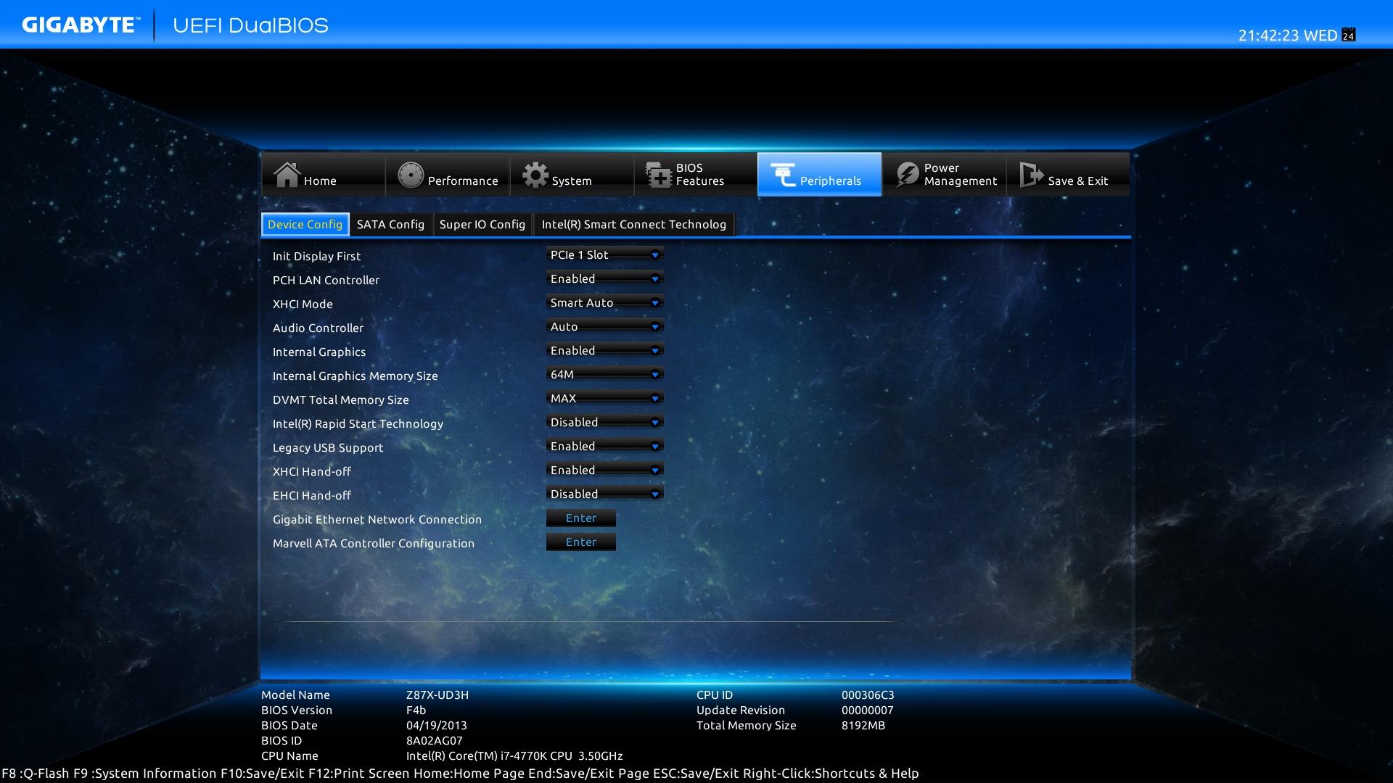1393x783 pixels.
Task: Select the Gigabit Ethernet Network Connection label
Action: (377, 519)
